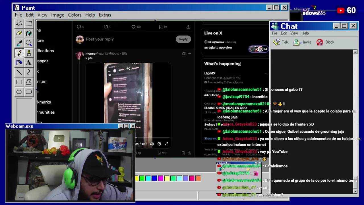Image resolution: width=364 pixels, height=205 pixels.
Task: Open the Privacy Policy footer link
Action: click(x=233, y=150)
